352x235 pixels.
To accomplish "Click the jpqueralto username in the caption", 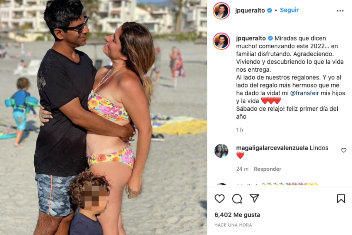I will pyautogui.click(x=251, y=38).
